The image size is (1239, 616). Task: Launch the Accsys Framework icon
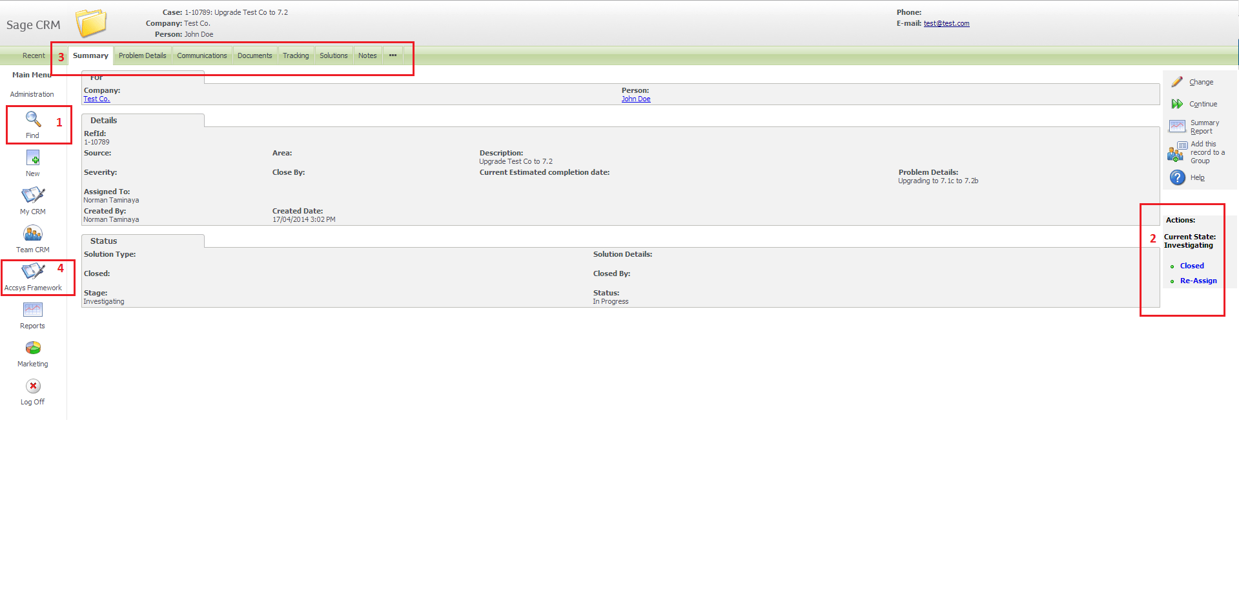pyautogui.click(x=33, y=271)
